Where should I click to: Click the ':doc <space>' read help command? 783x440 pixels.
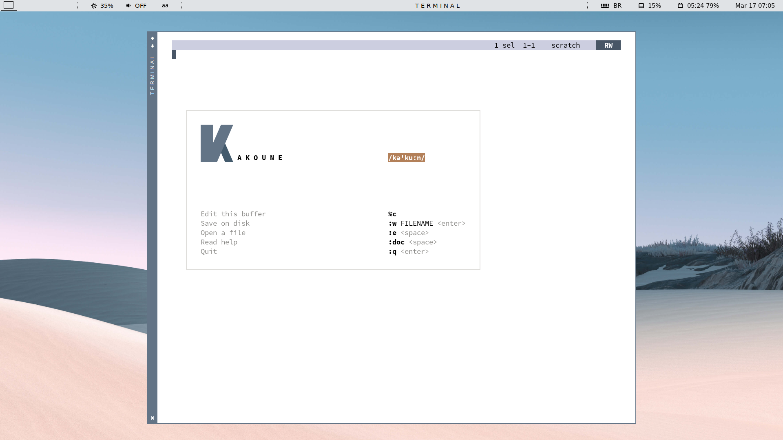pyautogui.click(x=412, y=242)
